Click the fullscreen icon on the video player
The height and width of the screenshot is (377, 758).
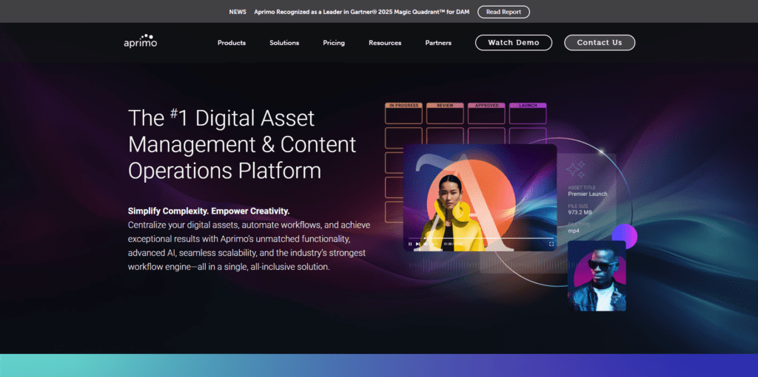[551, 243]
